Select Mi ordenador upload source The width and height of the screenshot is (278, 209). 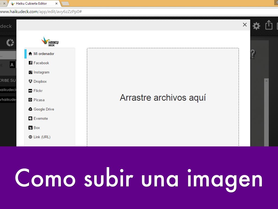[43, 54]
